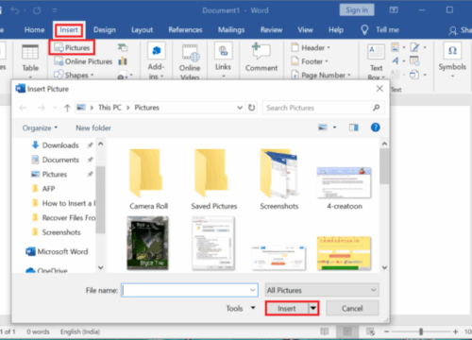
Task: Open the Review tab
Action: point(271,30)
